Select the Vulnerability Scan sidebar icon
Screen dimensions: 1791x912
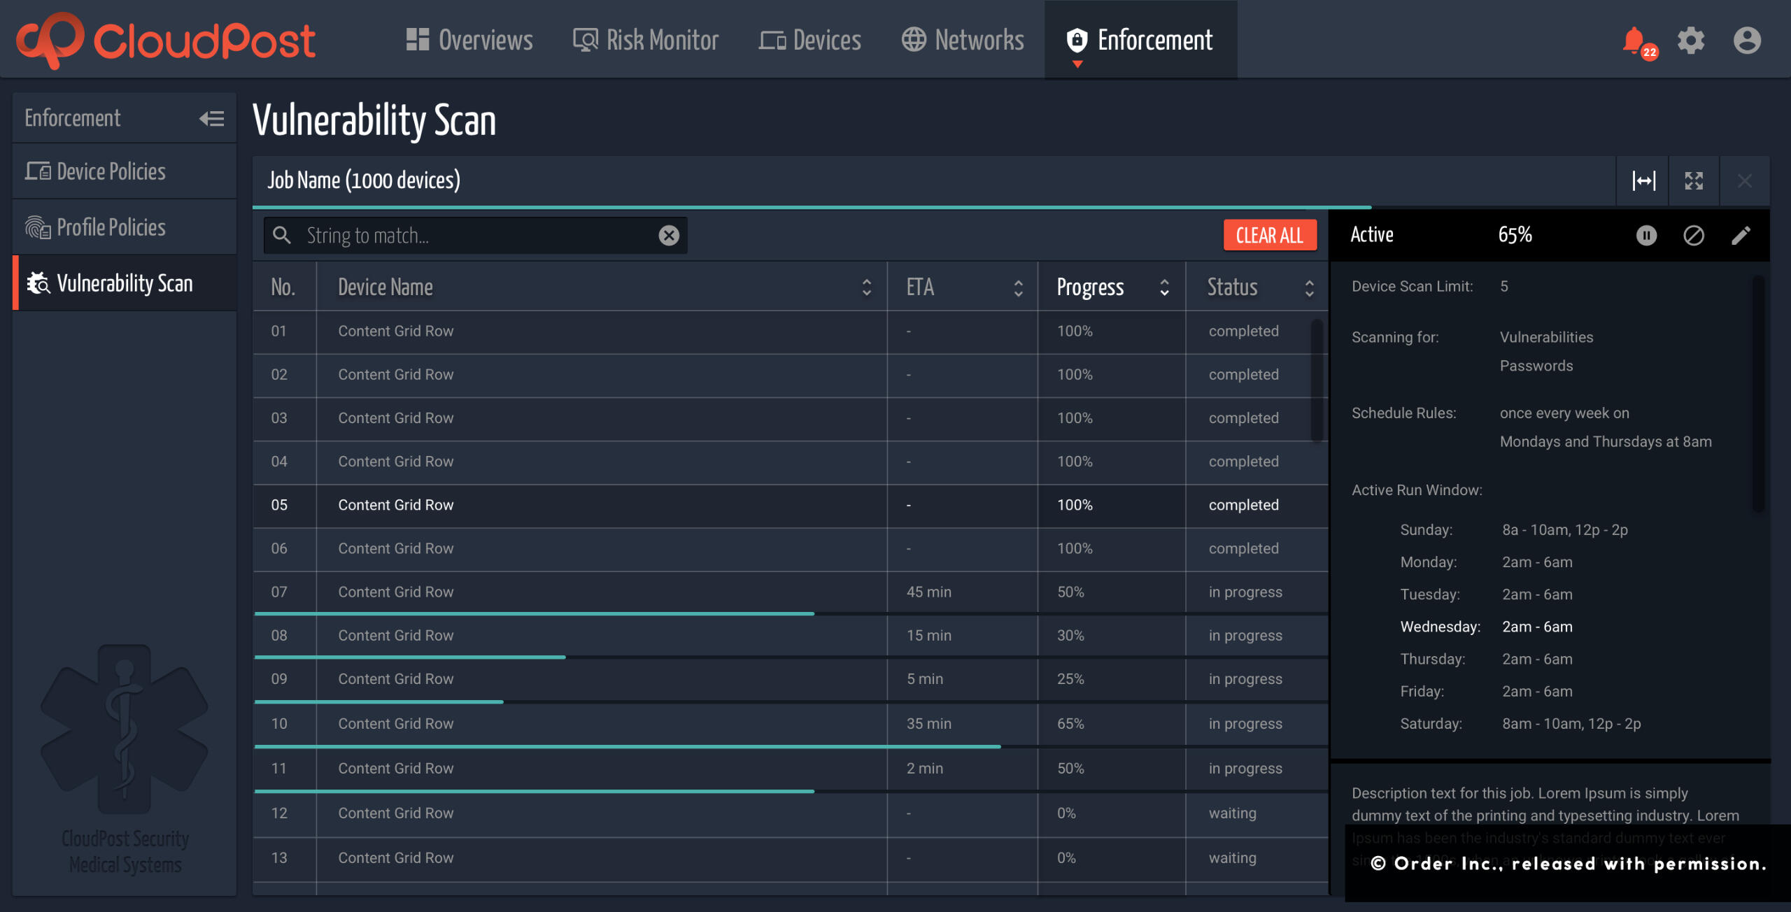pyautogui.click(x=38, y=283)
